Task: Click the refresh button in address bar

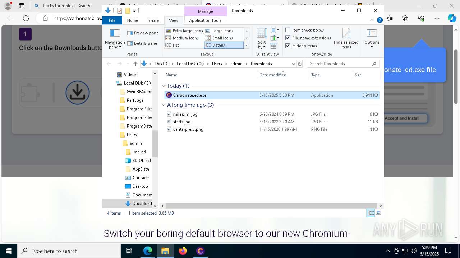Action: (300, 64)
